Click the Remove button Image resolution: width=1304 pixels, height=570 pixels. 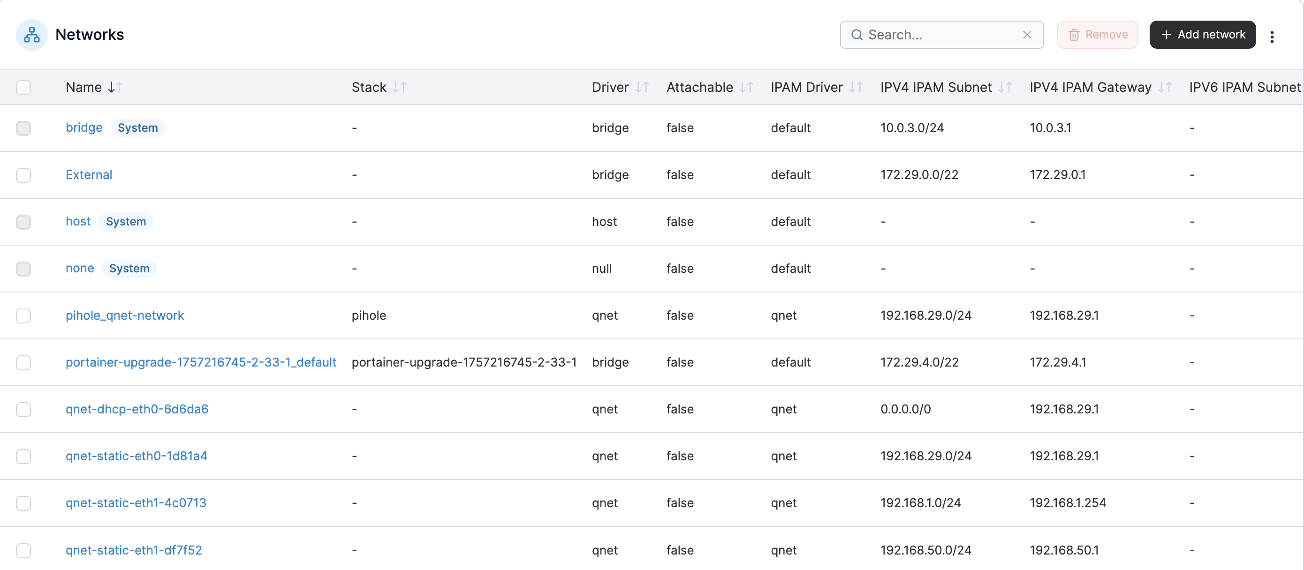(x=1097, y=35)
